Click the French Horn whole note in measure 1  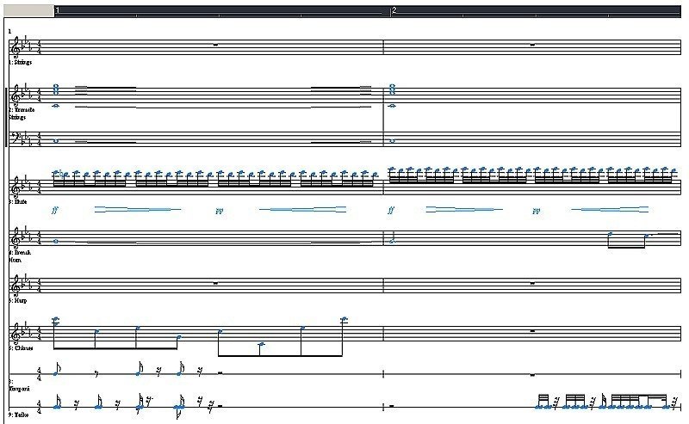point(56,241)
